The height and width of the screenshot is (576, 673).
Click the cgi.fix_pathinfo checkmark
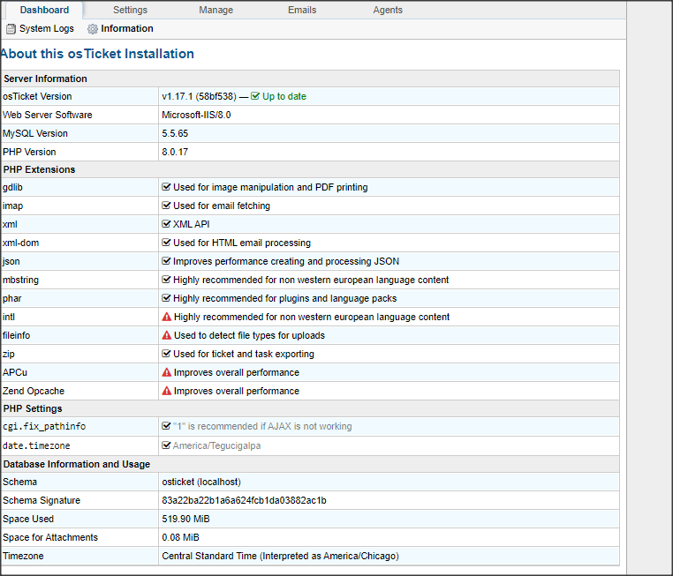click(166, 427)
